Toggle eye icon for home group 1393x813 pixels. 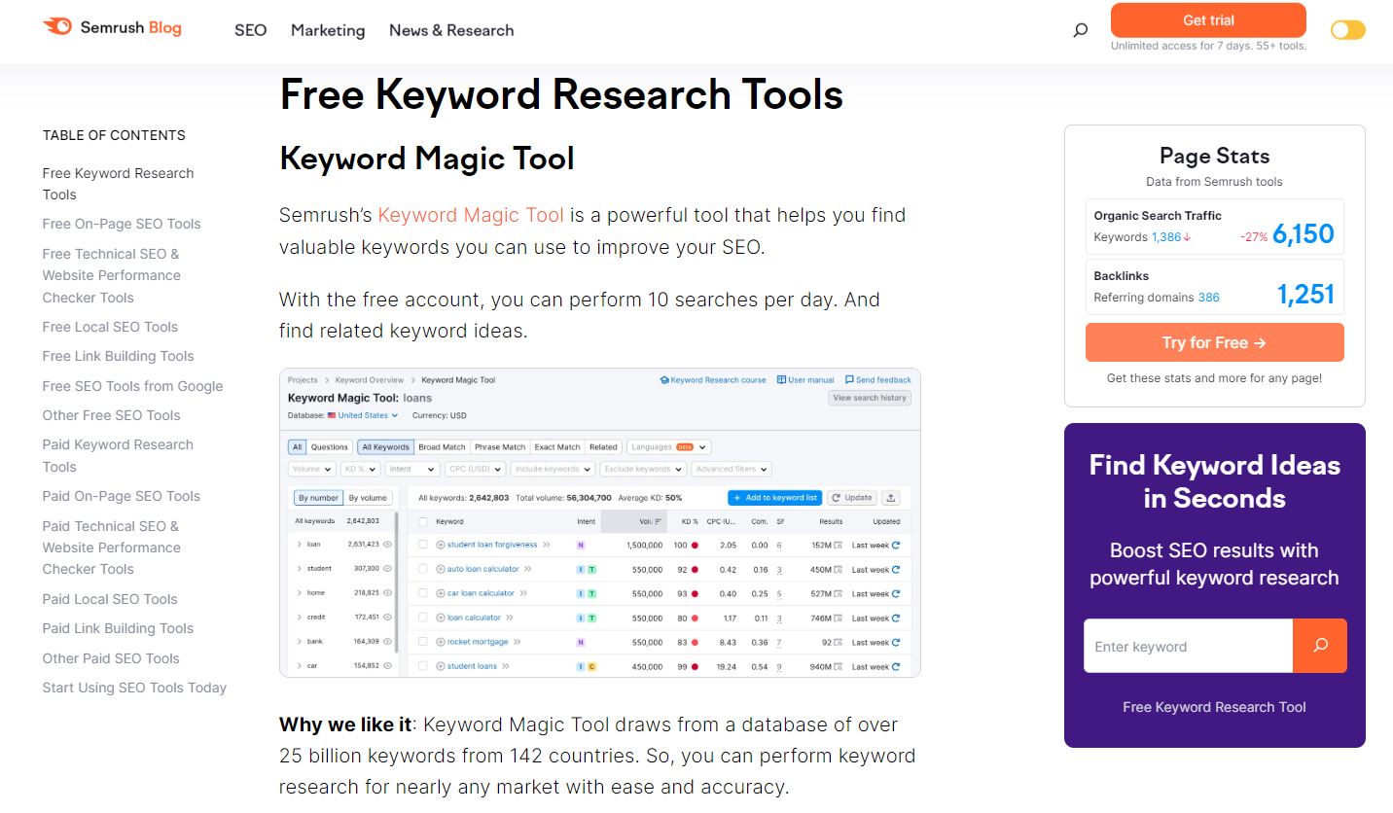pyautogui.click(x=387, y=593)
